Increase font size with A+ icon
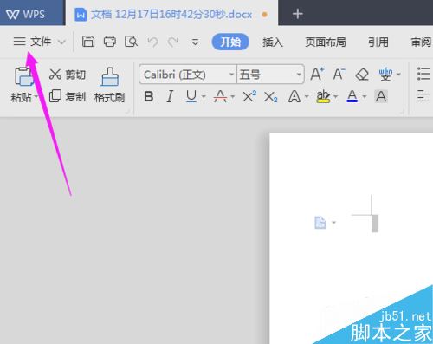433x344 pixels. click(317, 74)
